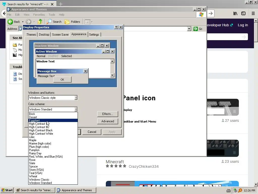
Task: Click Cancel in Display Properties
Action: pos(92,132)
